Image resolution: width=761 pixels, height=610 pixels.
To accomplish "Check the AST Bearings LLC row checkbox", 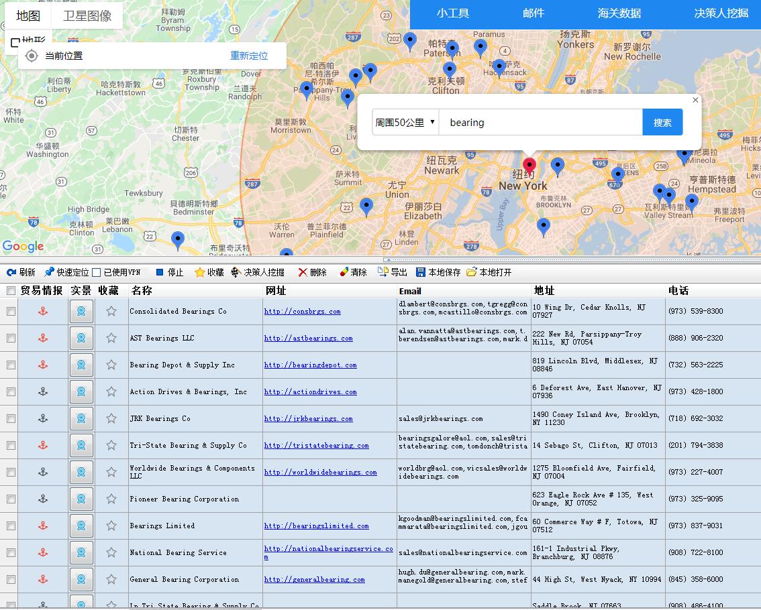I will pyautogui.click(x=11, y=338).
